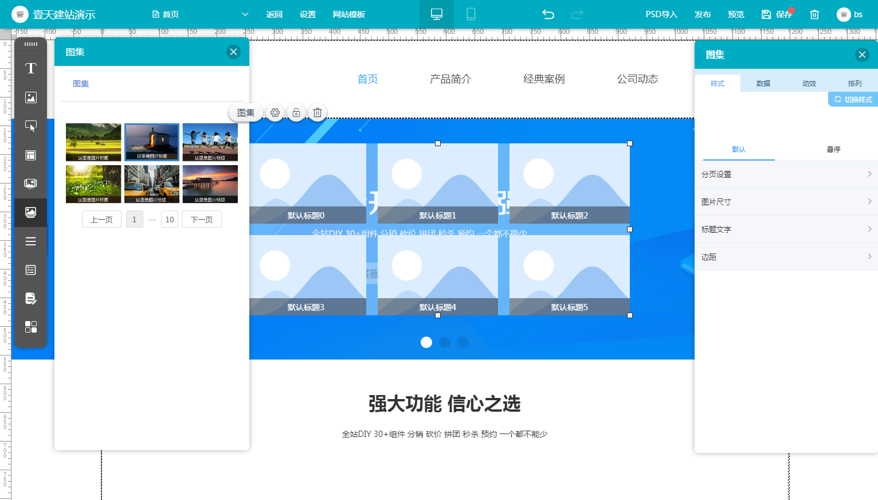The image size is (878, 500).
Task: Jump to page 10 in pagination
Action: click(x=170, y=219)
